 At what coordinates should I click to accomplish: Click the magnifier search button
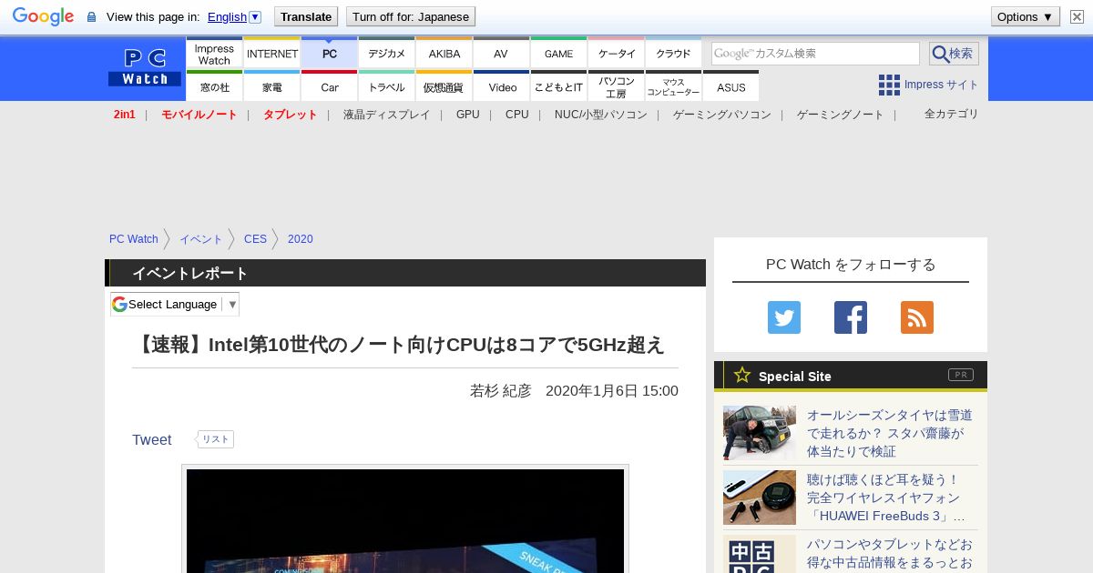pyautogui.click(x=953, y=54)
